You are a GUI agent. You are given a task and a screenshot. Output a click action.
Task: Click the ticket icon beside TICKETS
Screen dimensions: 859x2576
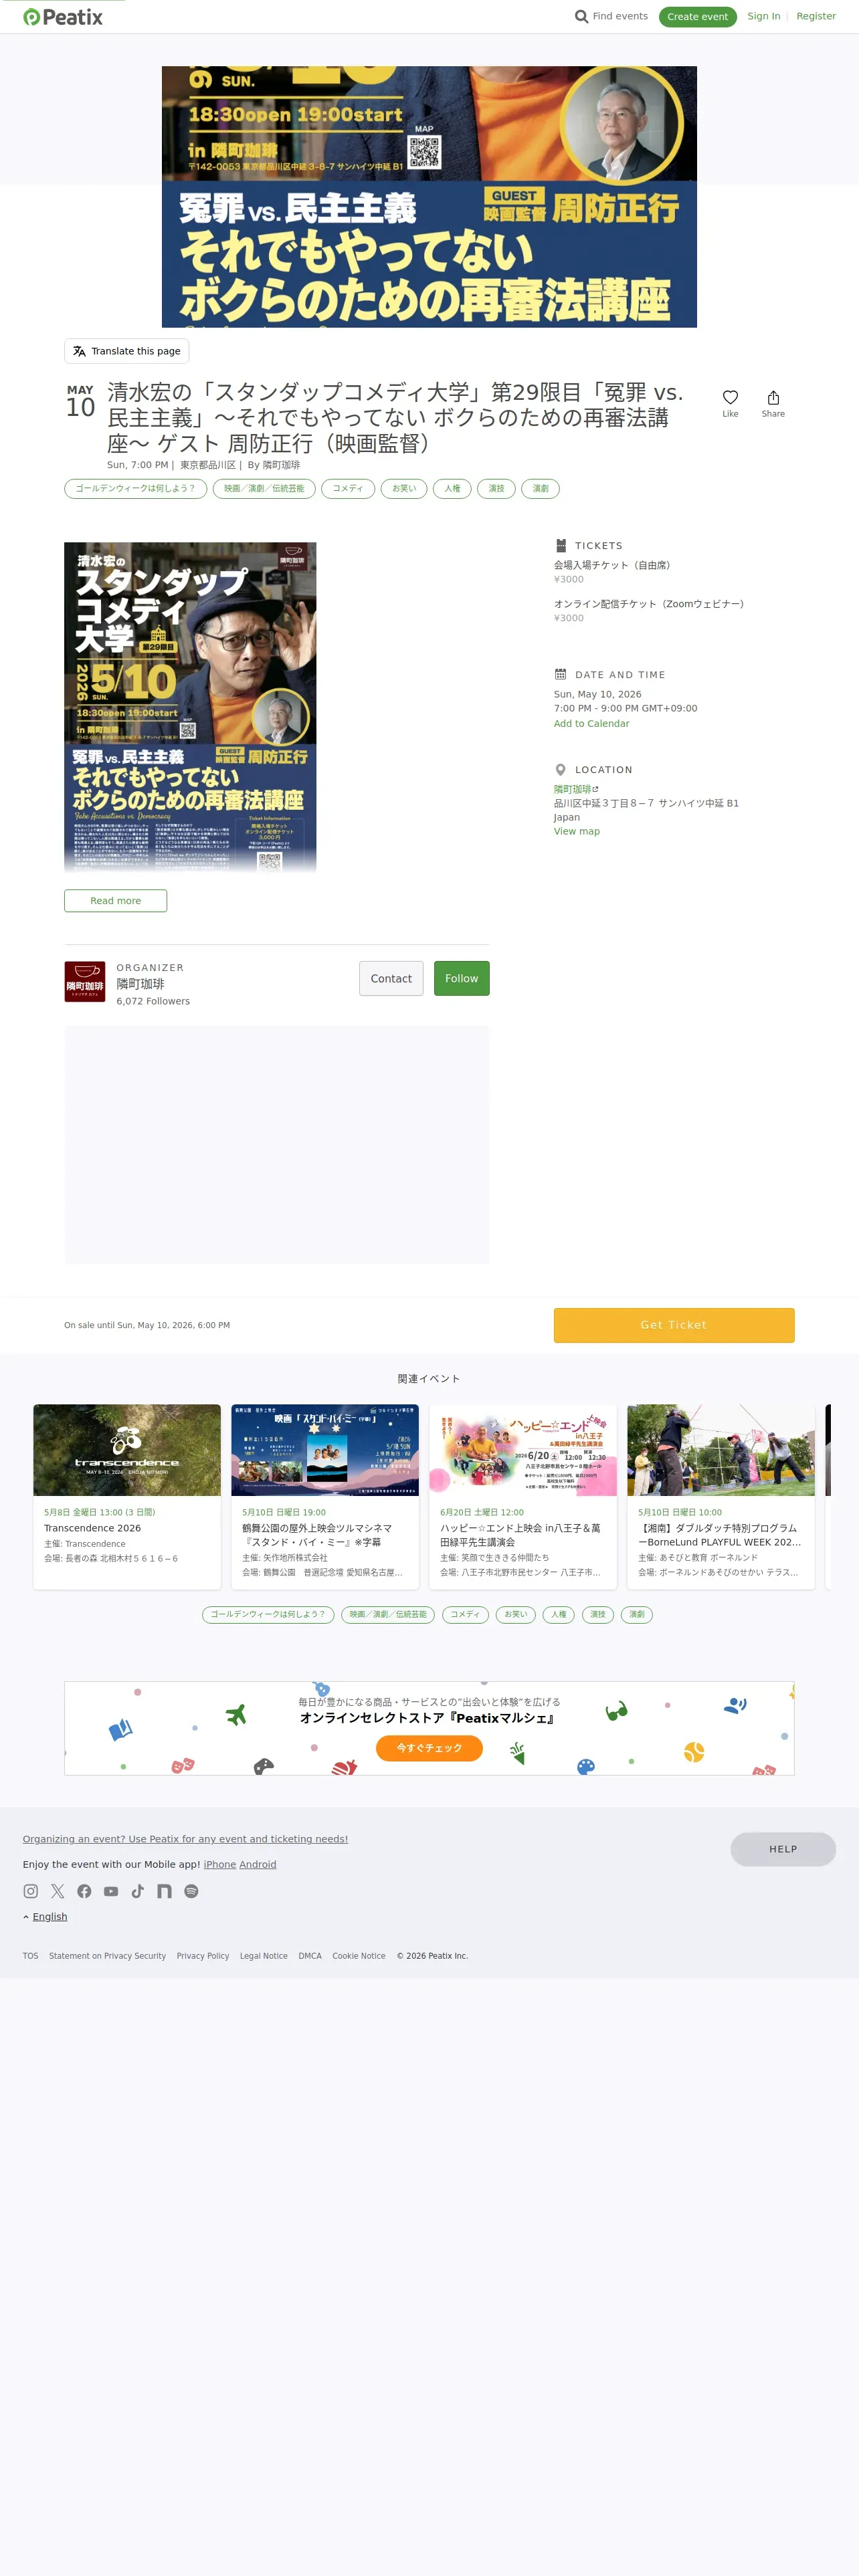click(x=560, y=546)
